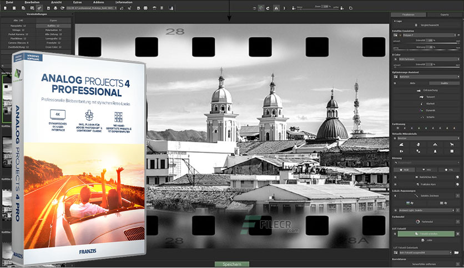The image size is (464, 268).
Task: Open the Optimierungs Assistent Natürlich dropdown
Action: pyautogui.click(x=429, y=77)
